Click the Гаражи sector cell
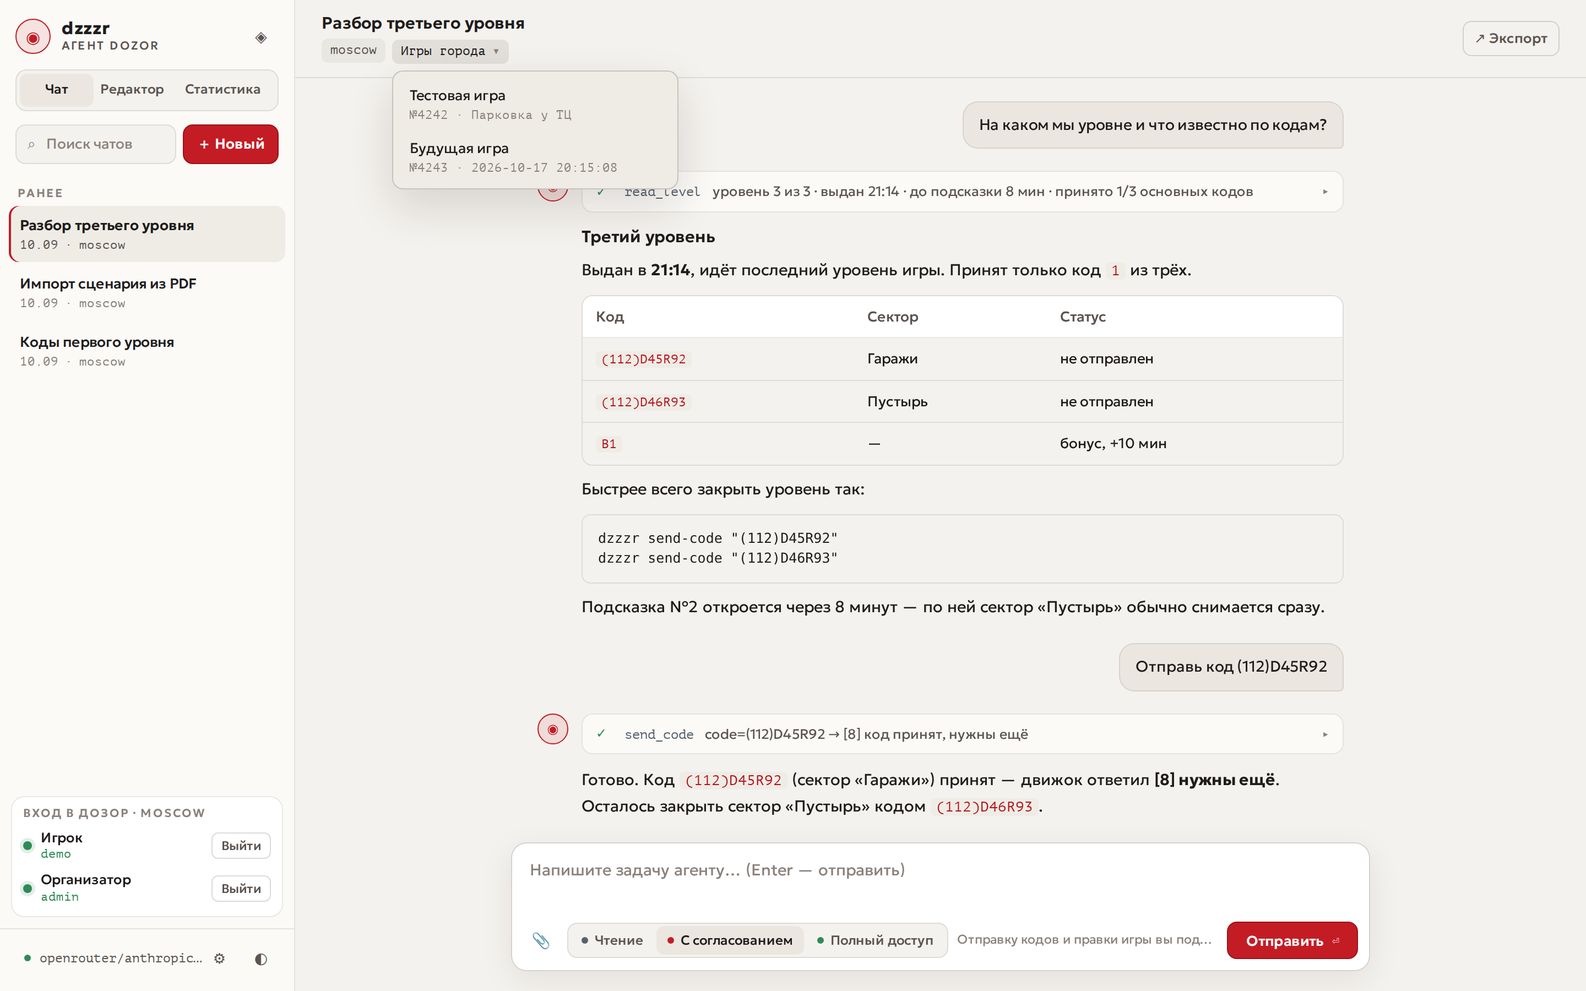The height and width of the screenshot is (991, 1586). [x=892, y=358]
